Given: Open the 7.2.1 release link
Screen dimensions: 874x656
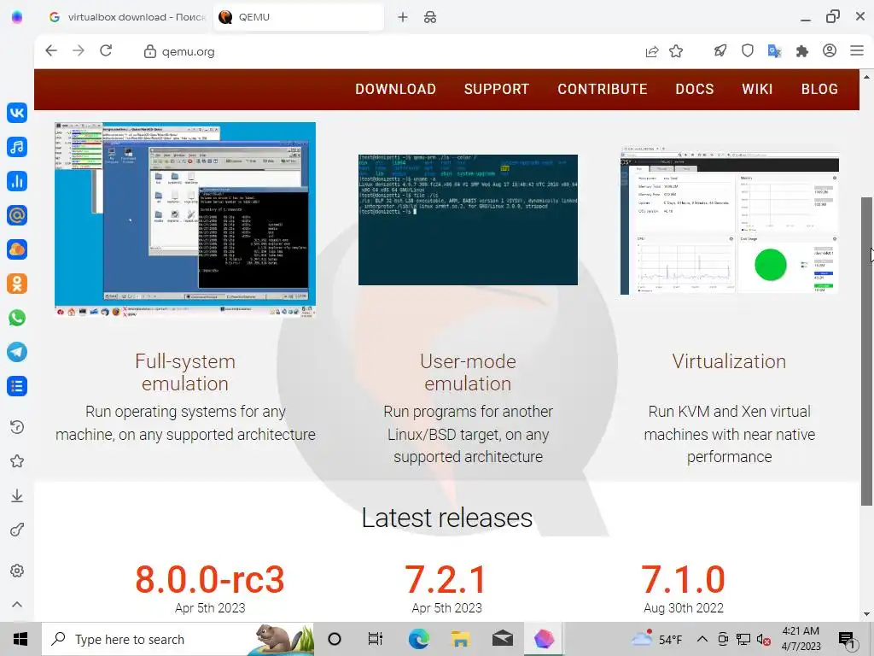Looking at the screenshot, I should pos(446,580).
